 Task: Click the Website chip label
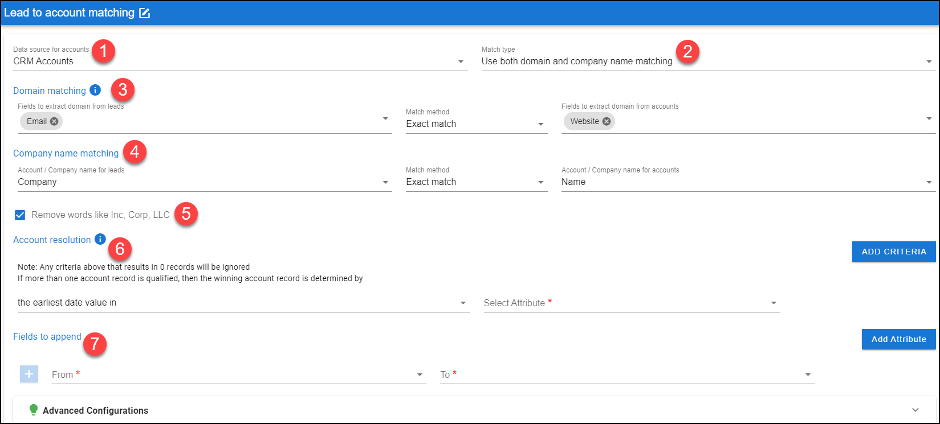pos(585,121)
